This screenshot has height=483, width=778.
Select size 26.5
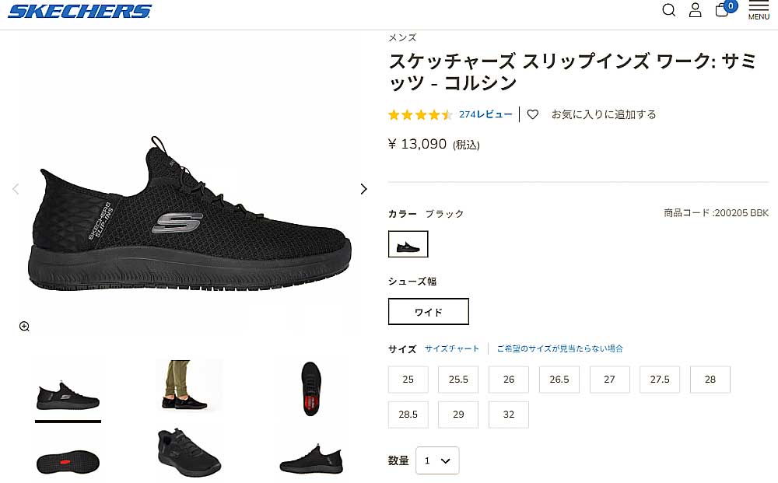click(x=559, y=380)
